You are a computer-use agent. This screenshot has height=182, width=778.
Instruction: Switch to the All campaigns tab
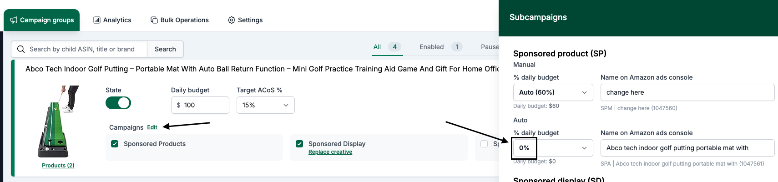pos(377,47)
